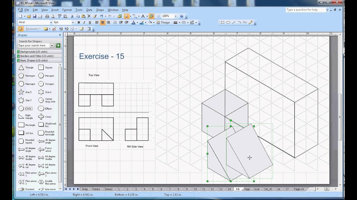The width and height of the screenshot is (357, 200).
Task: Open Print Preview
Action: 52,16
